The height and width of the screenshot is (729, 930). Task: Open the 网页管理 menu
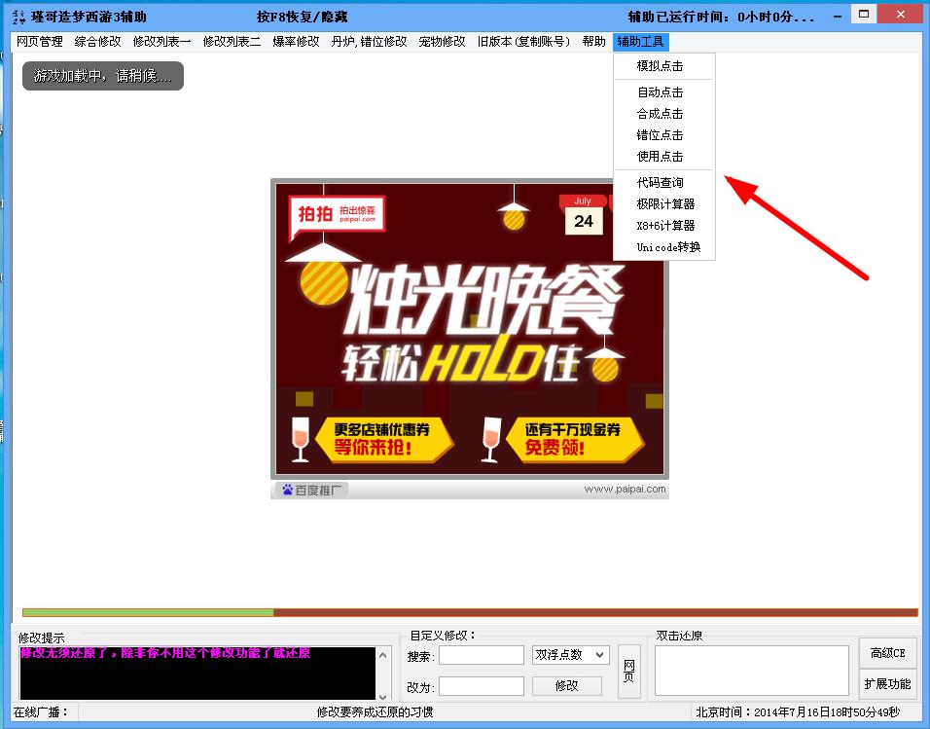tap(40, 42)
